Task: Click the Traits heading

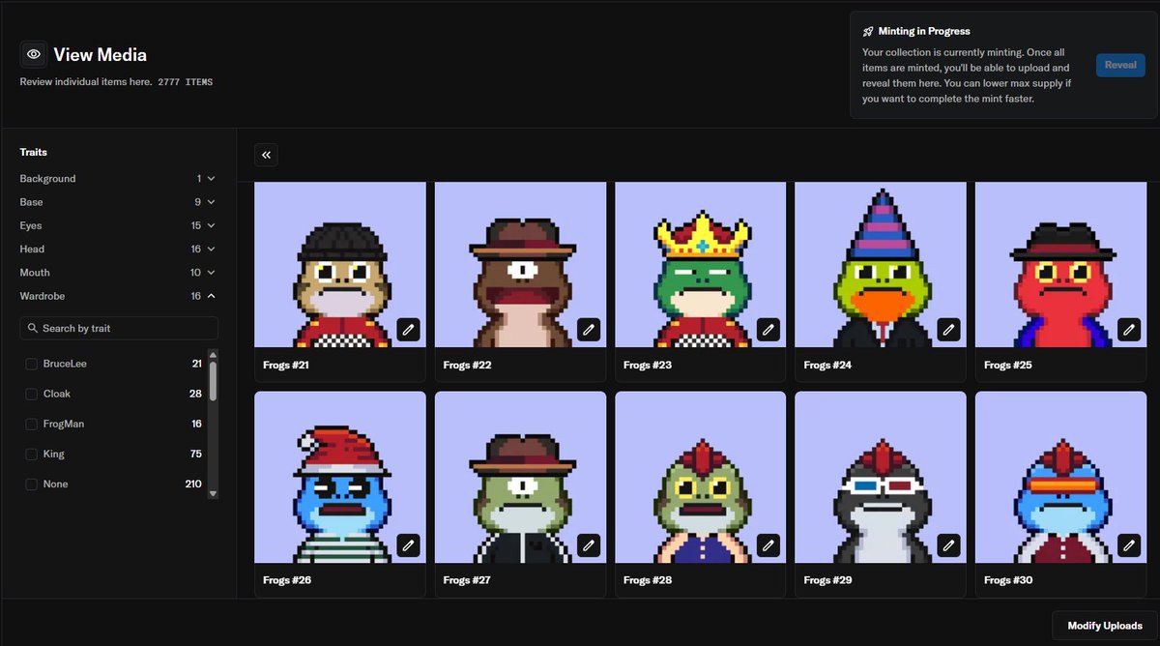Action: point(34,152)
